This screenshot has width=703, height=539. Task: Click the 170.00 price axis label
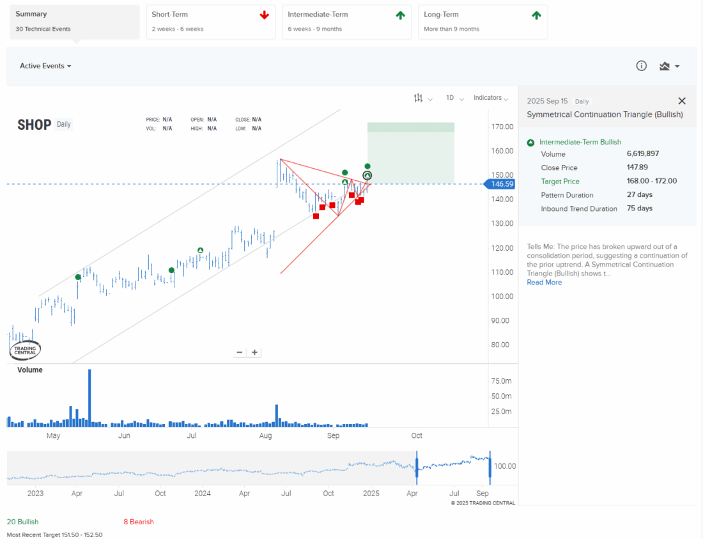[502, 127]
